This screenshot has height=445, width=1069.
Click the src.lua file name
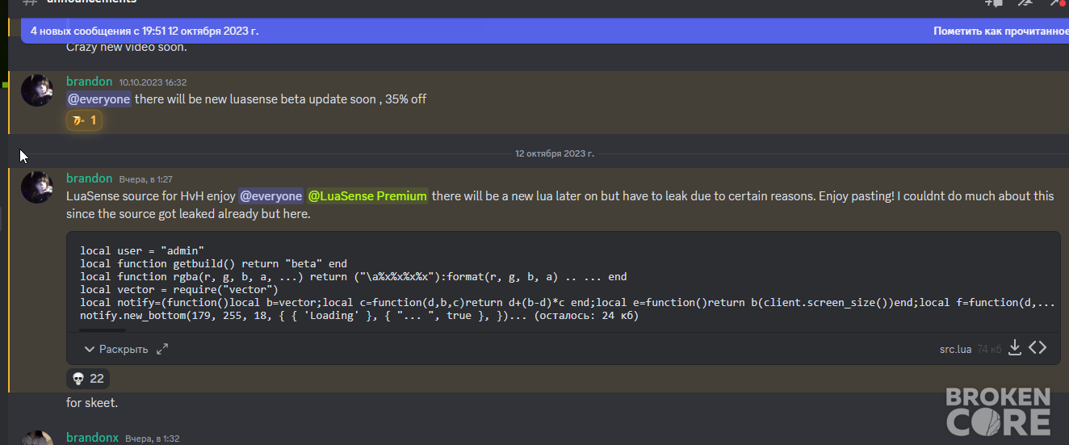[956, 350]
